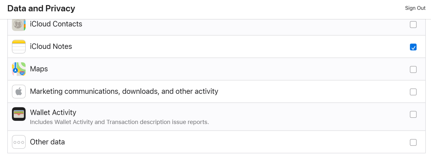Click Marketing communications, downloads, and other activity text
The height and width of the screenshot is (158, 431).
pyautogui.click(x=124, y=91)
